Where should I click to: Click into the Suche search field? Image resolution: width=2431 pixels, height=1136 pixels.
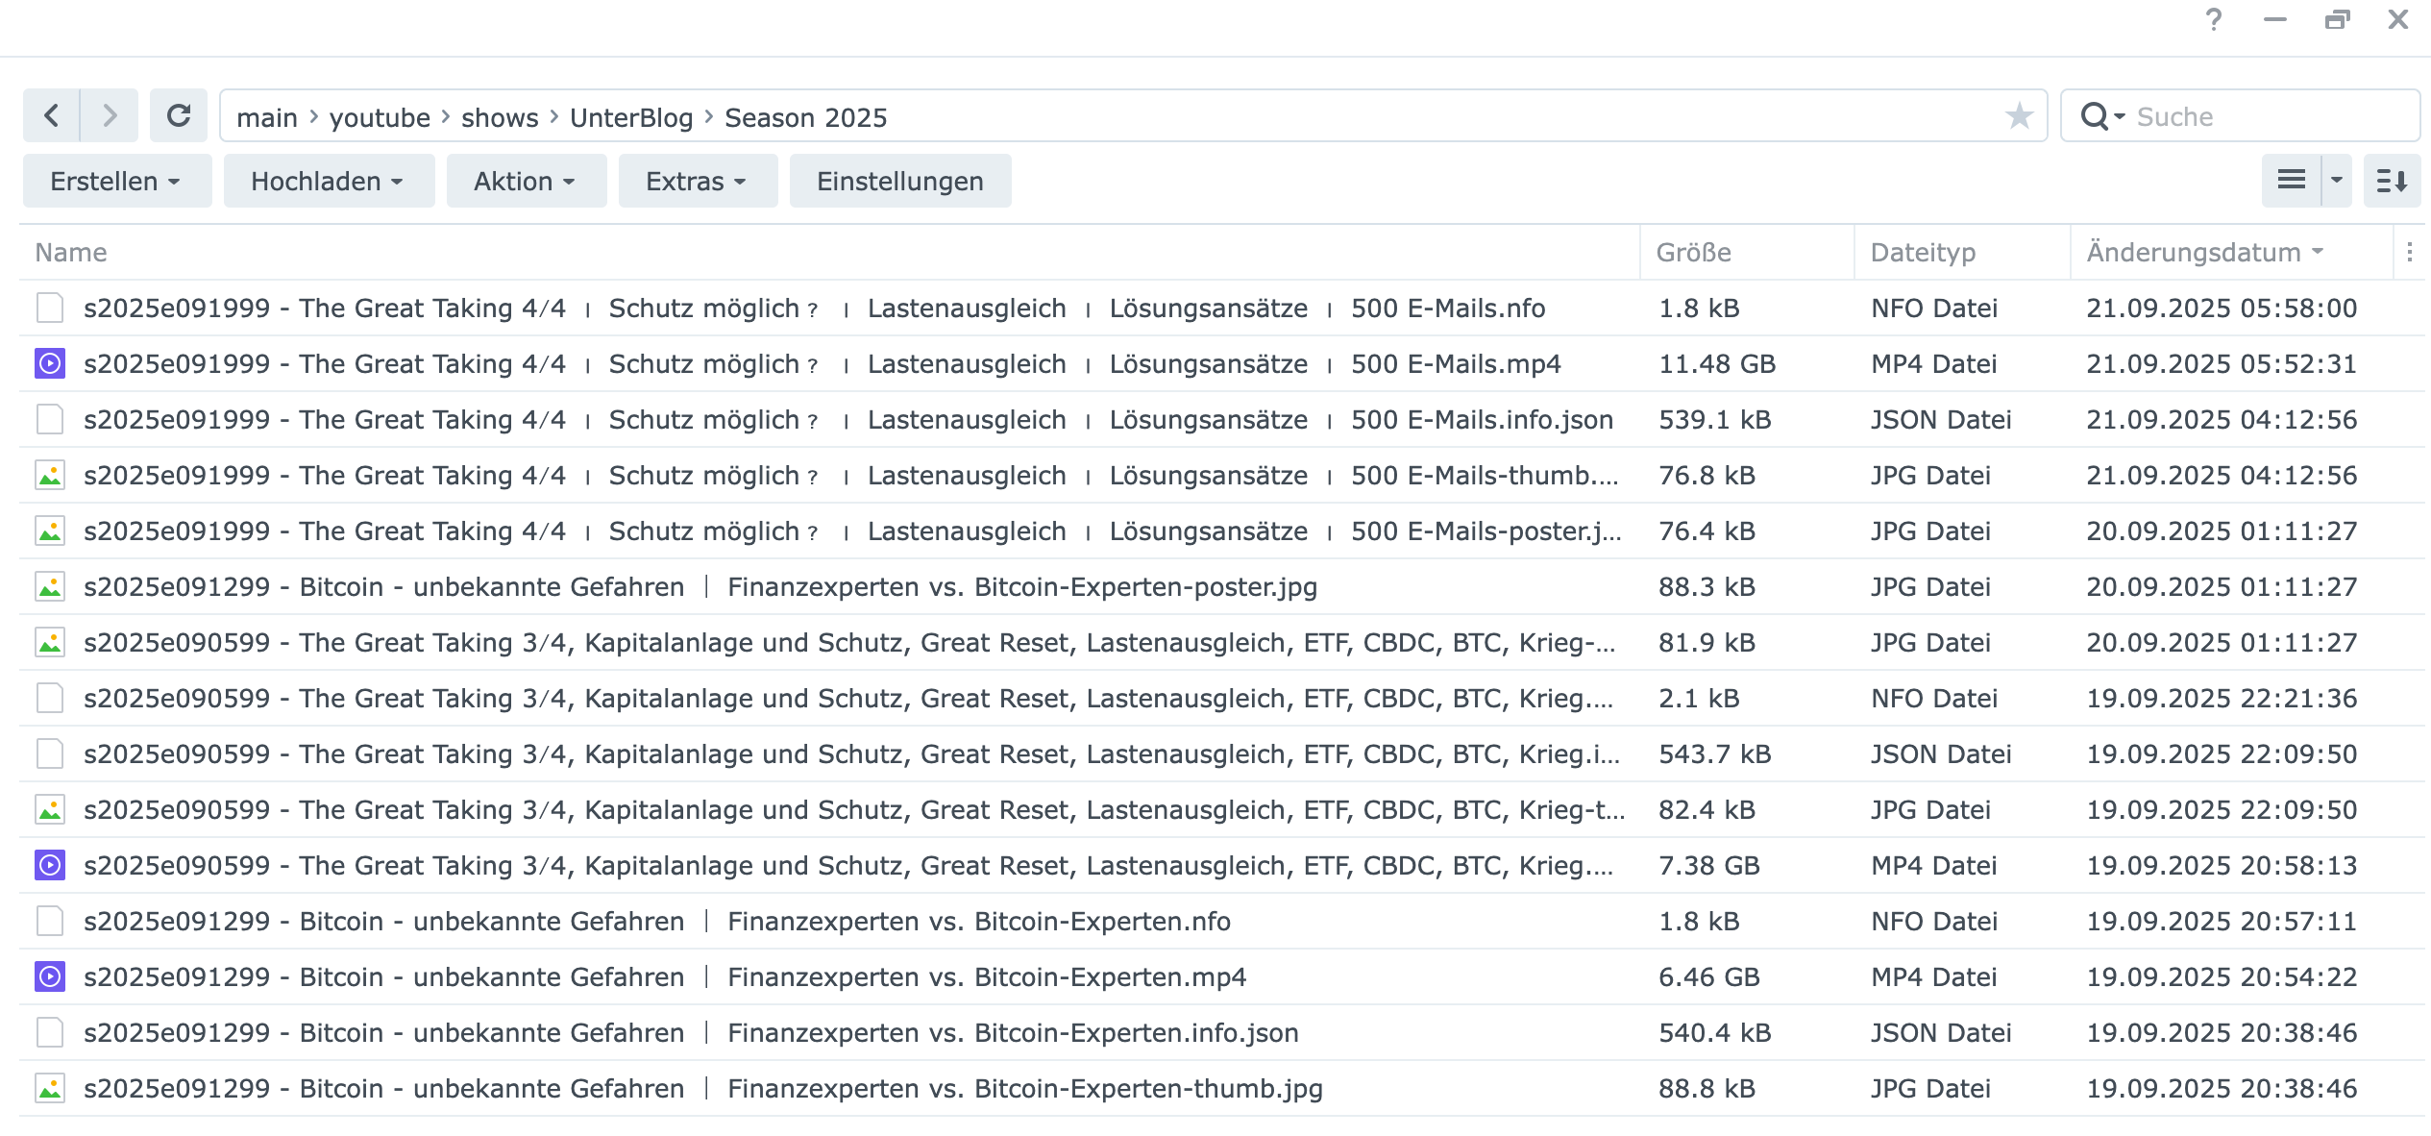(x=2268, y=116)
